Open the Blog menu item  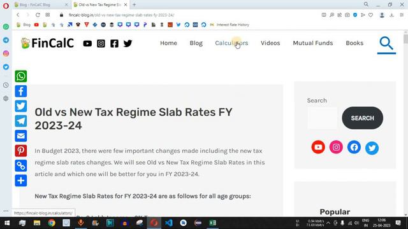[x=196, y=43]
